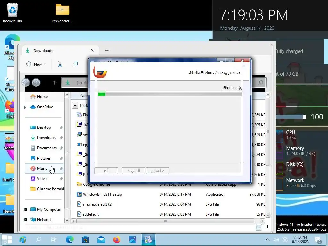Expand the OneDrive tree node
This screenshot has width=328, height=246.
(x=25, y=107)
